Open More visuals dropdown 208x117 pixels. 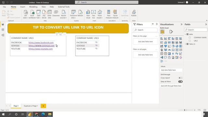99,14
